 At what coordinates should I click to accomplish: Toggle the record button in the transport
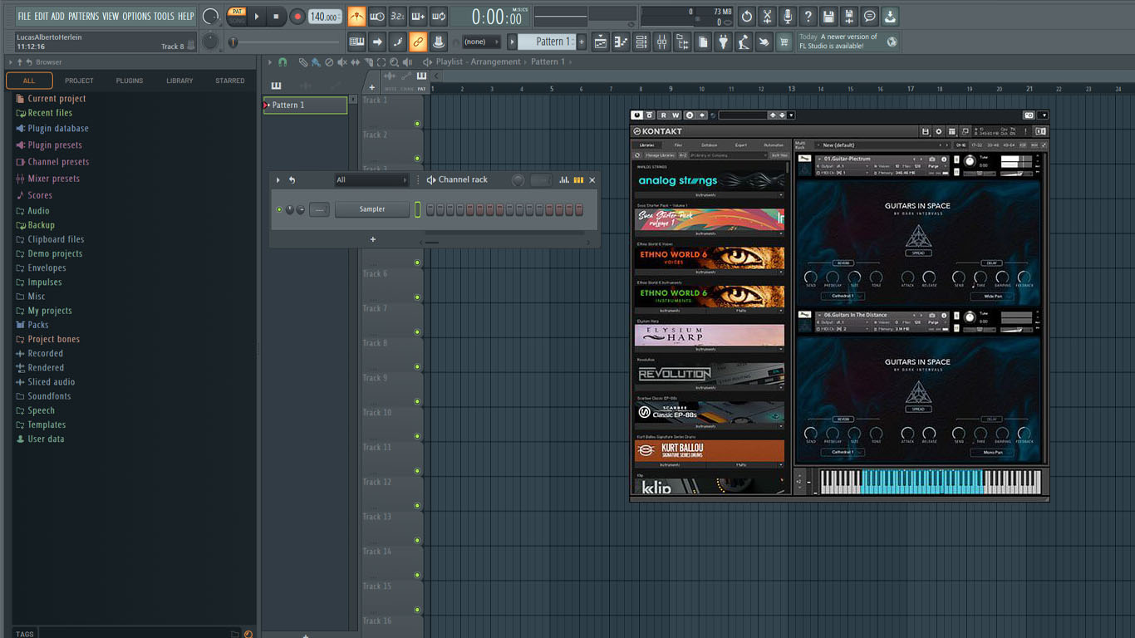click(297, 17)
